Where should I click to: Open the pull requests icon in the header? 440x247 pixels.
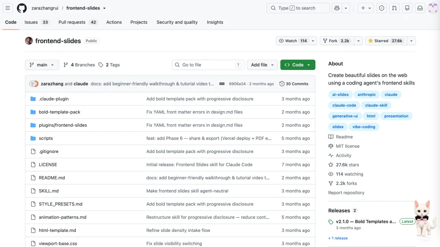point(394,8)
